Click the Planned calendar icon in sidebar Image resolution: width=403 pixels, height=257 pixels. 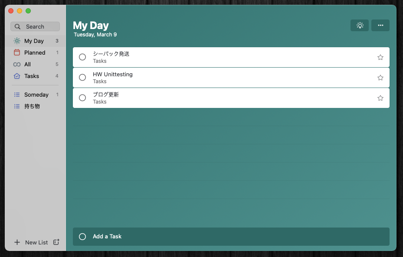point(17,52)
